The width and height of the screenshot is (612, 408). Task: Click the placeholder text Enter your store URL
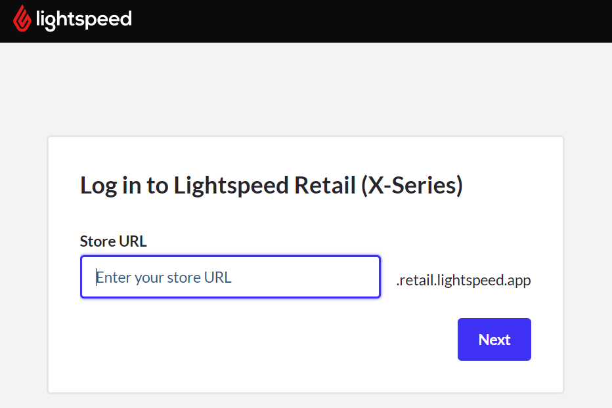pos(164,277)
